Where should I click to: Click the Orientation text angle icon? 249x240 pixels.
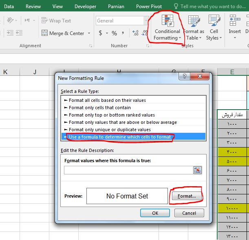[10, 20]
